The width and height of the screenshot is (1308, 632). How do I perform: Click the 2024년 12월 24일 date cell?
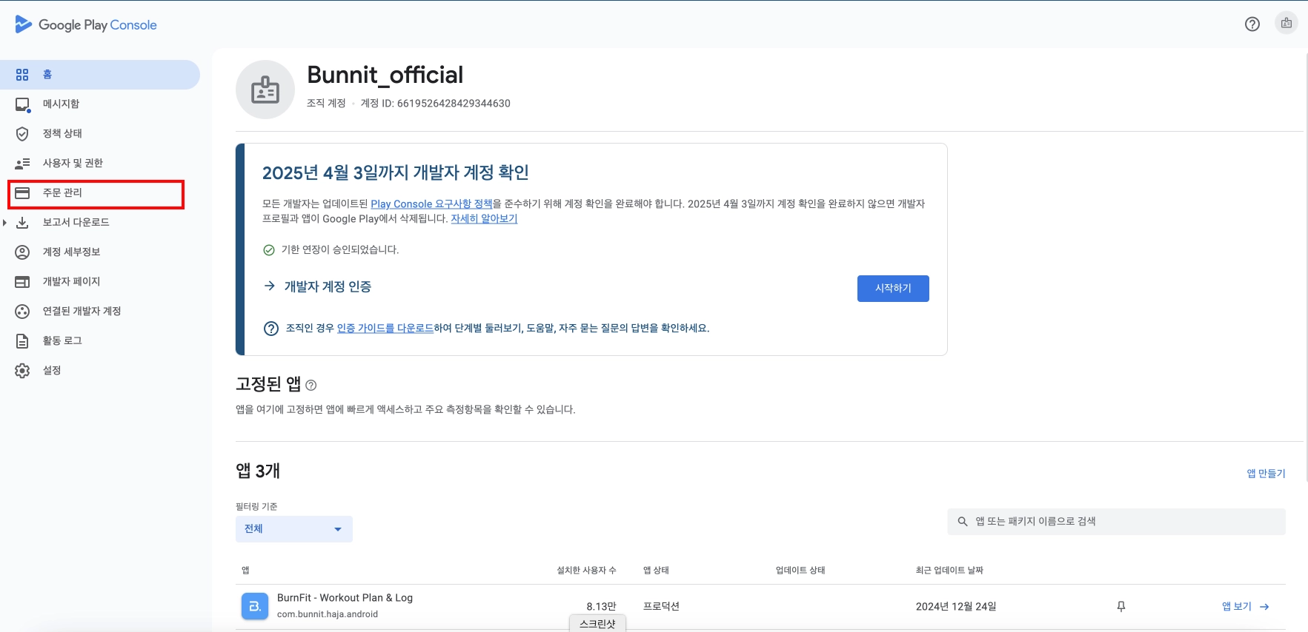coord(956,607)
